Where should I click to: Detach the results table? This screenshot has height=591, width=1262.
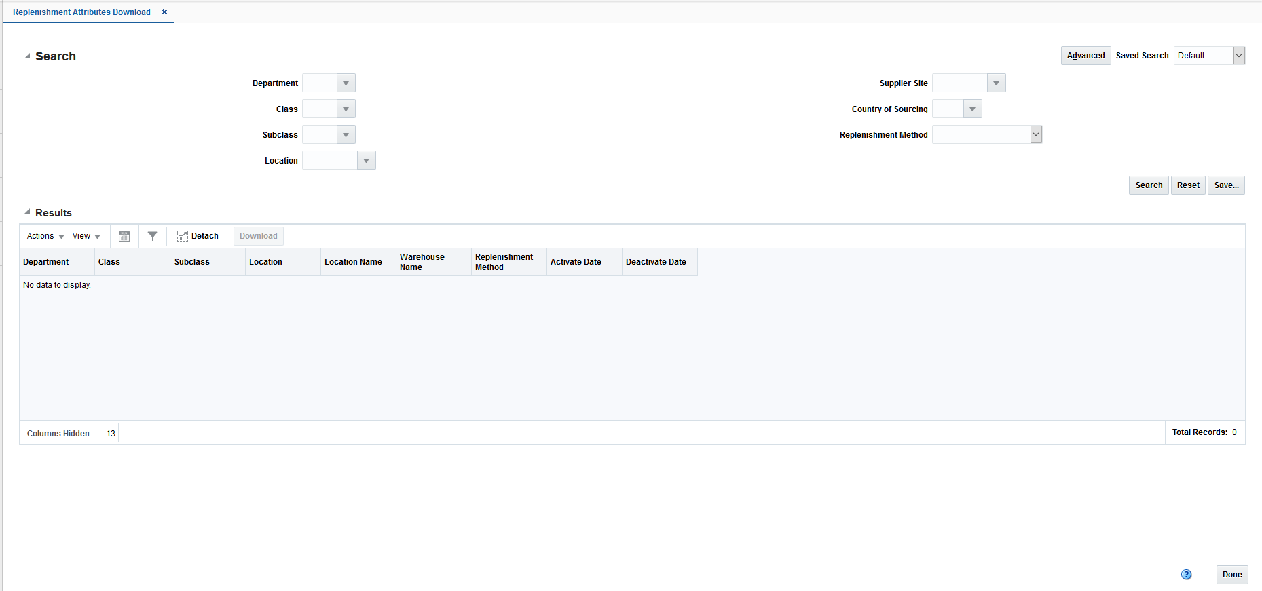[x=198, y=236]
